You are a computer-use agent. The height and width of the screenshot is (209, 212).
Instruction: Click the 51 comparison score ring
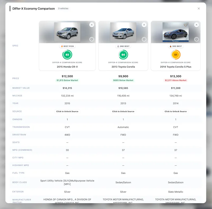[175, 55]
